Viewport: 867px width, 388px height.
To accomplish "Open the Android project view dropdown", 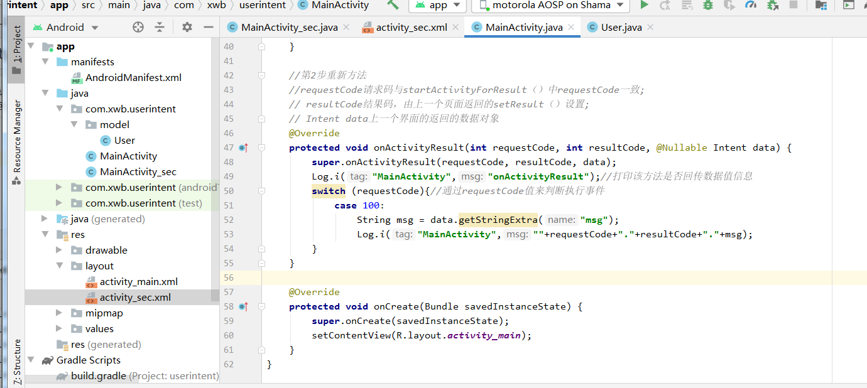I will click(x=65, y=27).
